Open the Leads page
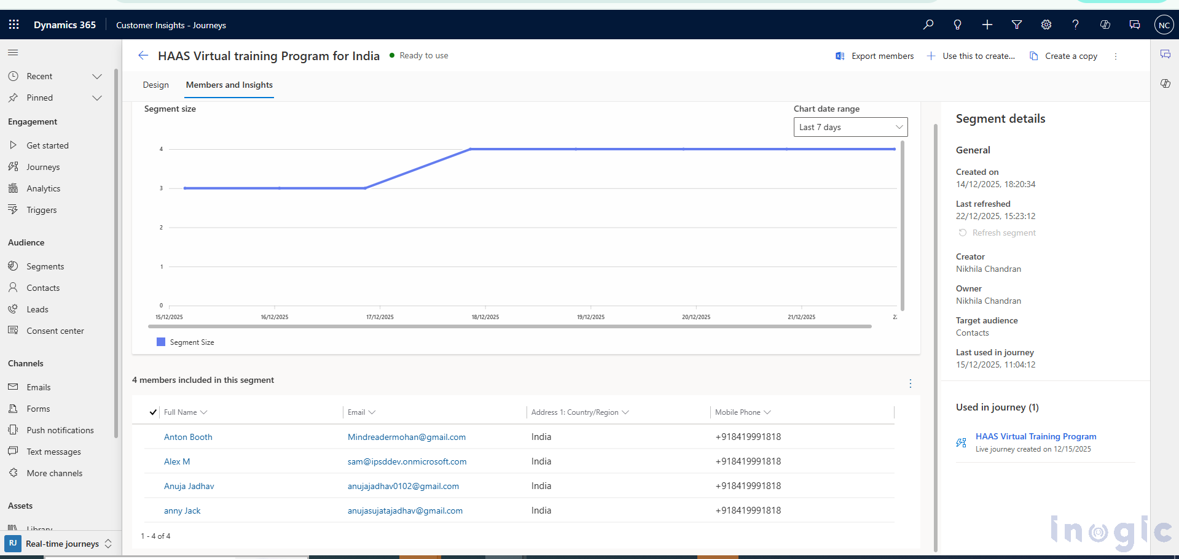This screenshot has height=559, width=1179. point(36,309)
